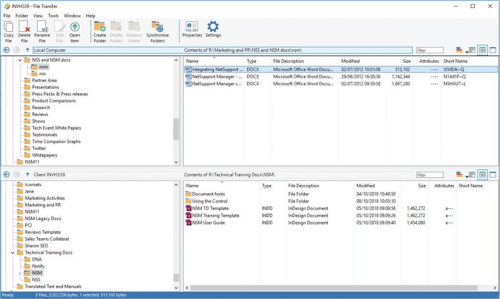Open the Folder menu
Image resolution: width=500 pixels, height=299 pixels.
pos(21,16)
